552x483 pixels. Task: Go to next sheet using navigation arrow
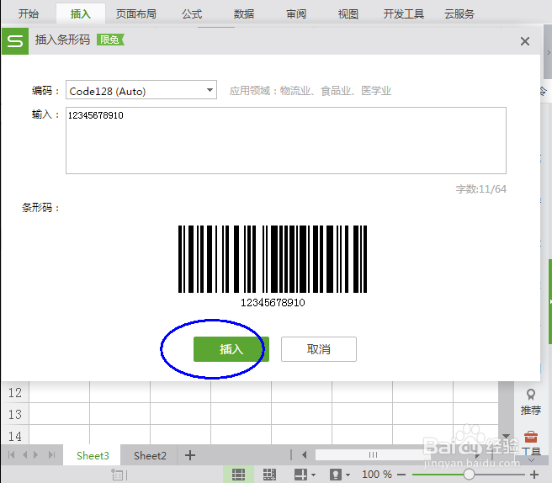(36, 455)
